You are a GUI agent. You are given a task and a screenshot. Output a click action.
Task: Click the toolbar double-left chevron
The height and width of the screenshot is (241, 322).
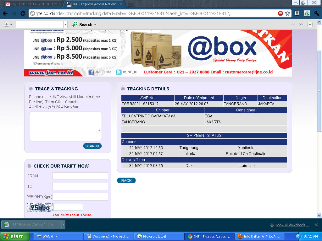tap(293, 24)
